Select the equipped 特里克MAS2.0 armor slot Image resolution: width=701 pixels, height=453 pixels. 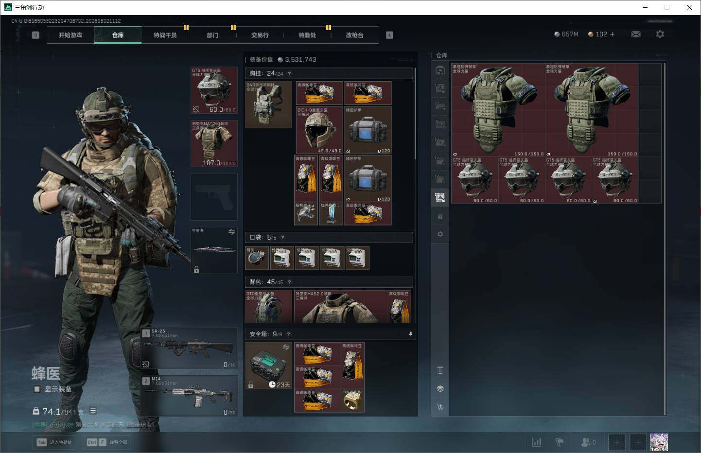[214, 143]
